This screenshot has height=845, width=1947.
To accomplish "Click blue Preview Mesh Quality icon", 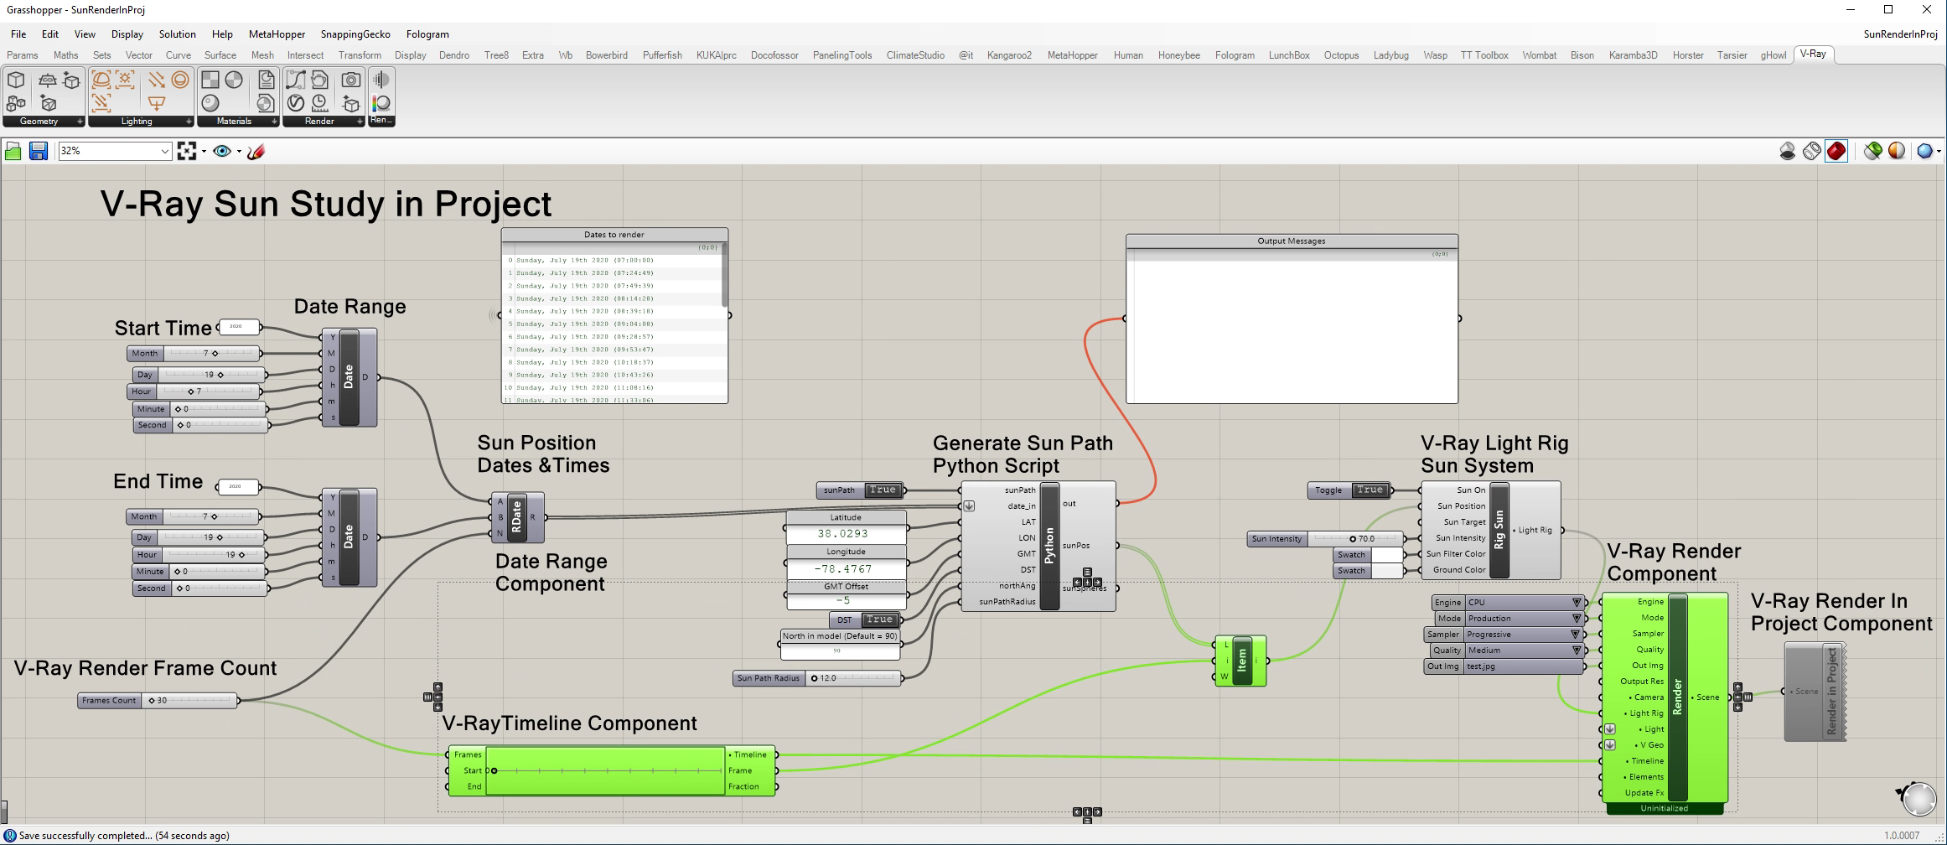I will 1925,151.
